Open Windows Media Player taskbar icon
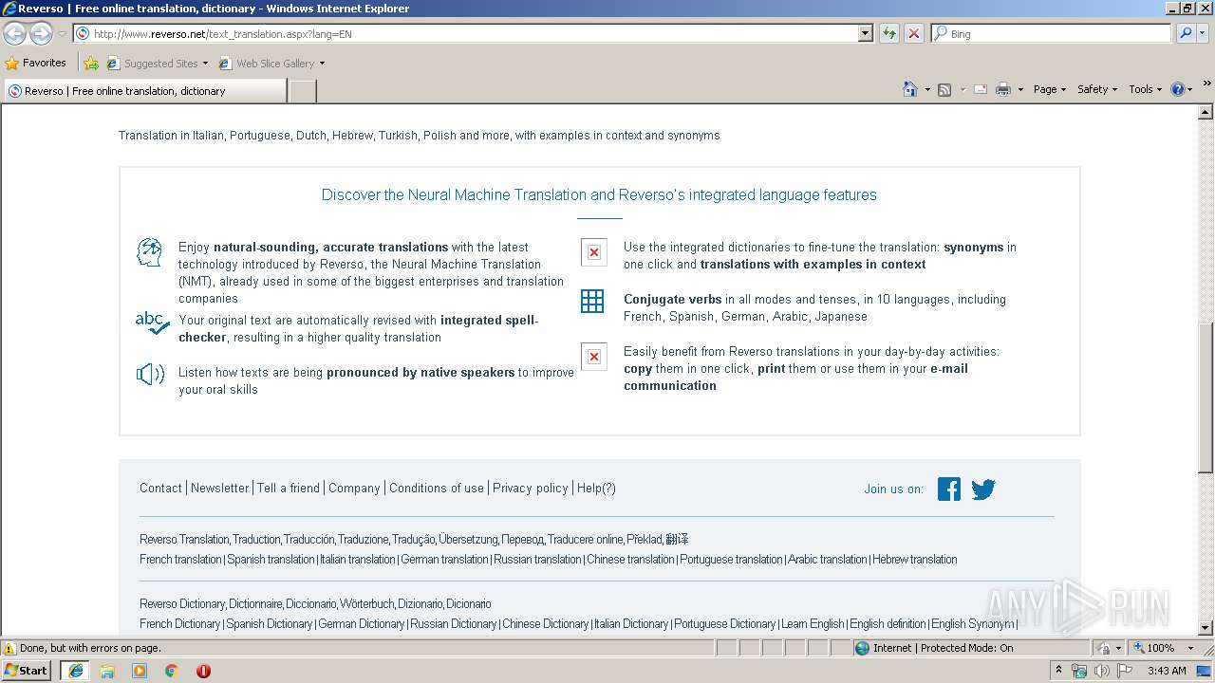The width and height of the screenshot is (1215, 683). pos(140,671)
